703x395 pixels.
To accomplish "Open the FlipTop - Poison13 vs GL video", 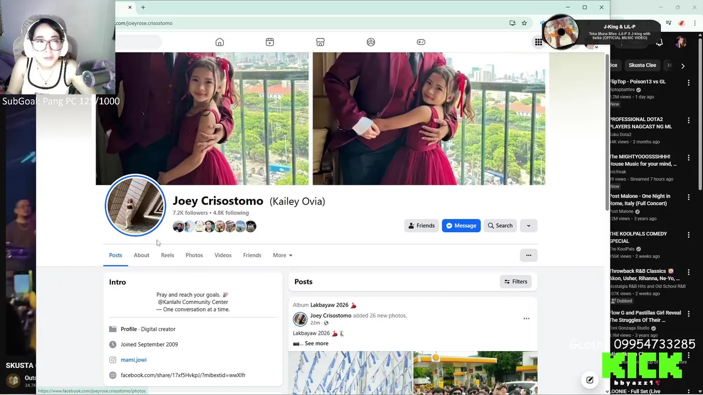I will 637,82.
